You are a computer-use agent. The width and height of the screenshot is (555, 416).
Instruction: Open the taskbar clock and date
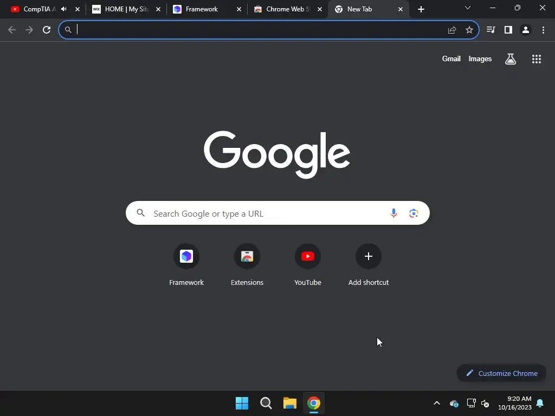pos(515,403)
